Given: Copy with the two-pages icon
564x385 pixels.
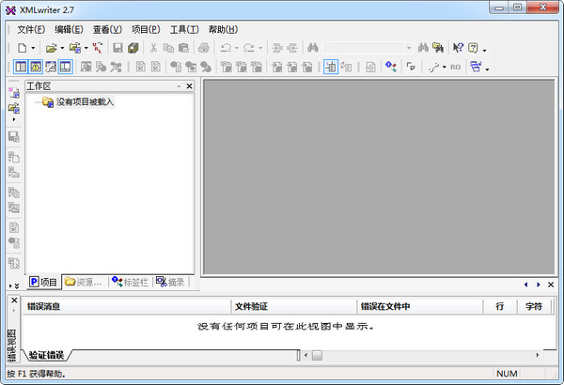Looking at the screenshot, I should tap(168, 48).
